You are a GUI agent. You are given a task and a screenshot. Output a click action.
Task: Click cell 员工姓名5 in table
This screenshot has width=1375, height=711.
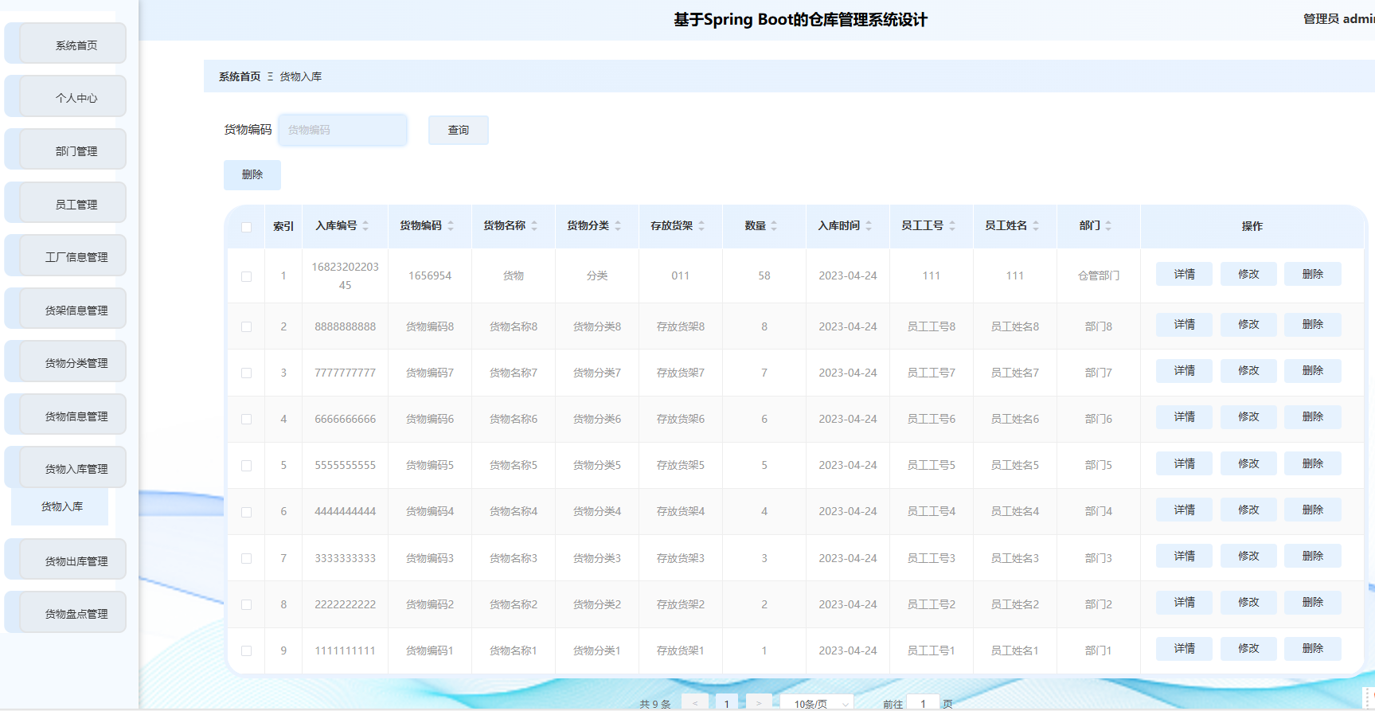click(x=1015, y=465)
